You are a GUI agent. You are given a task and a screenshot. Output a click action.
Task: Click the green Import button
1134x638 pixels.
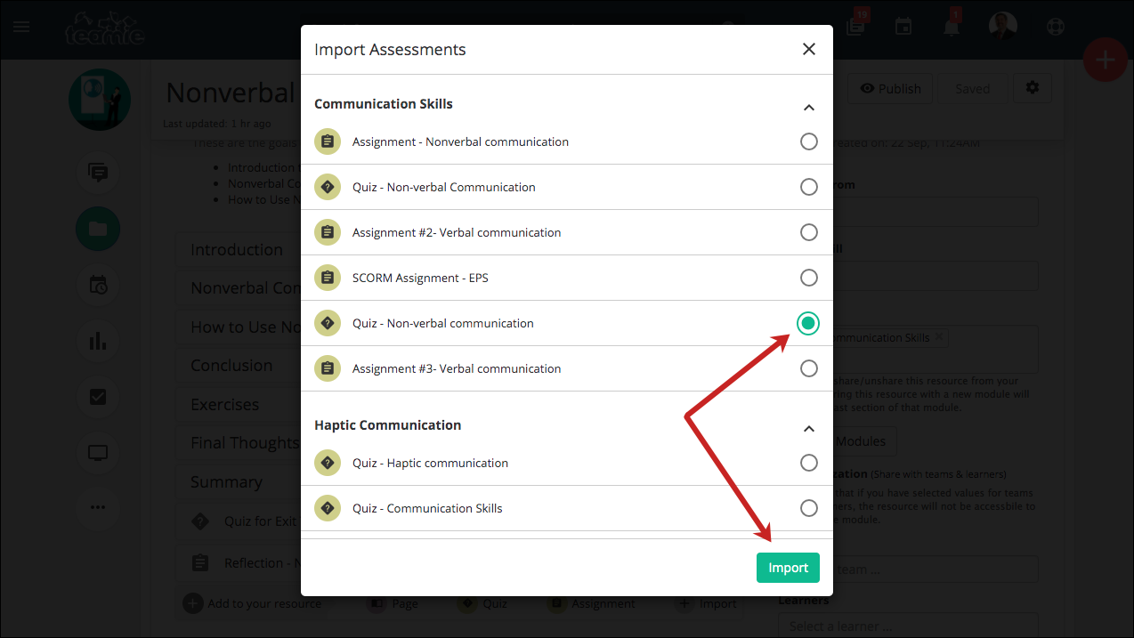click(788, 568)
